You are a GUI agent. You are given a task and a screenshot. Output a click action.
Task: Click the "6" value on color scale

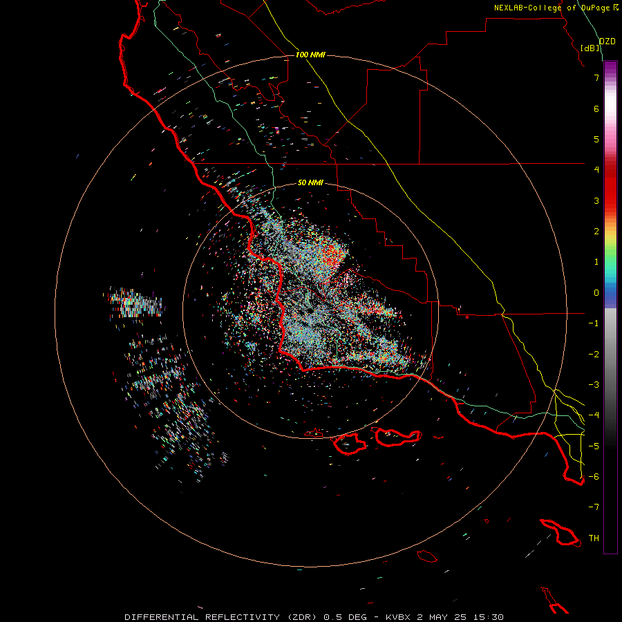pos(596,109)
